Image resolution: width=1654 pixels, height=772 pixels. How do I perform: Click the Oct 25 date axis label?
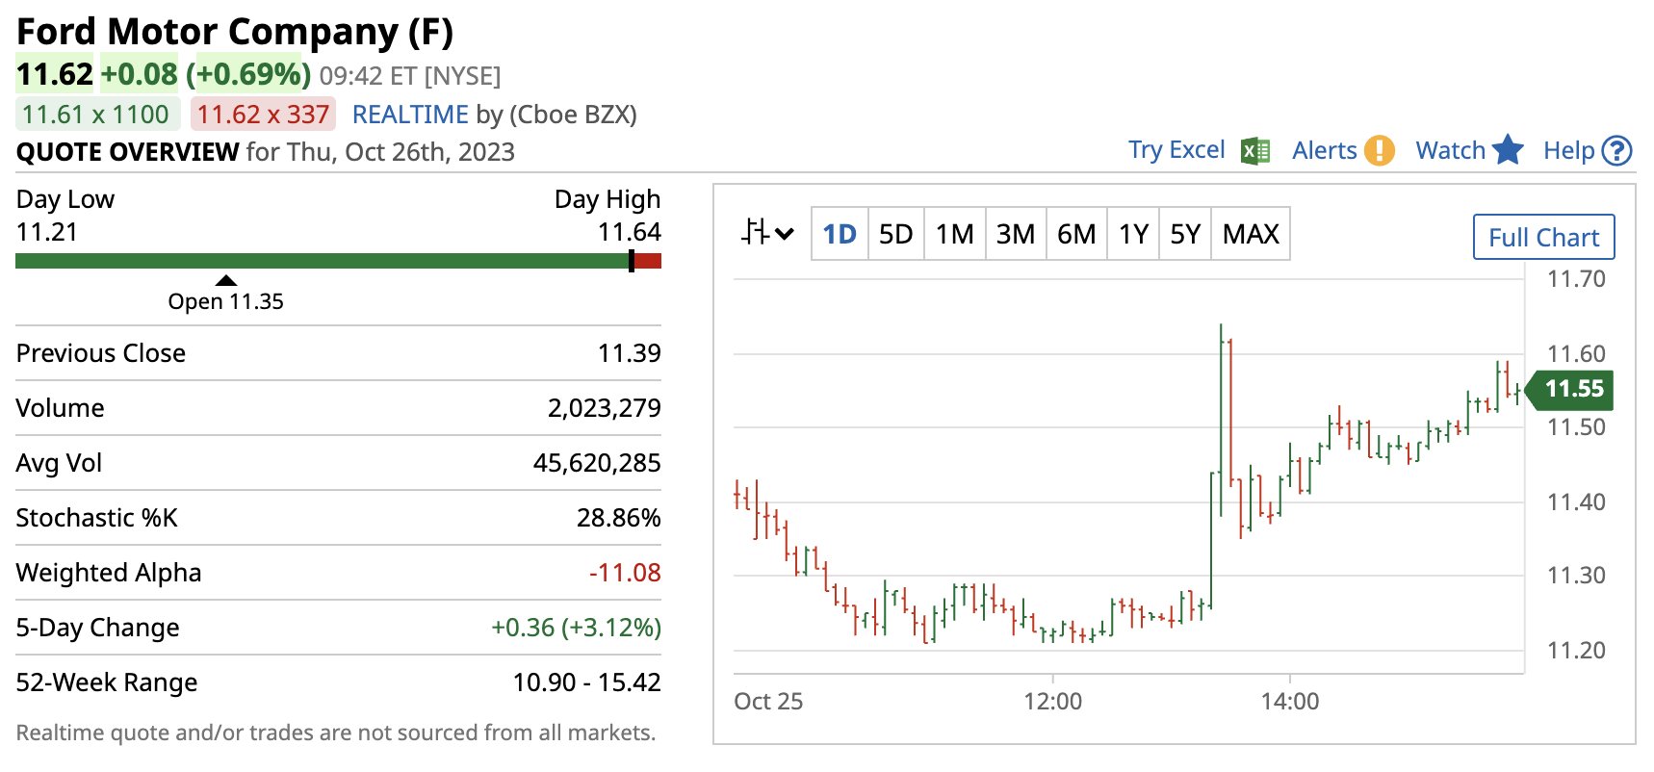pos(768,701)
